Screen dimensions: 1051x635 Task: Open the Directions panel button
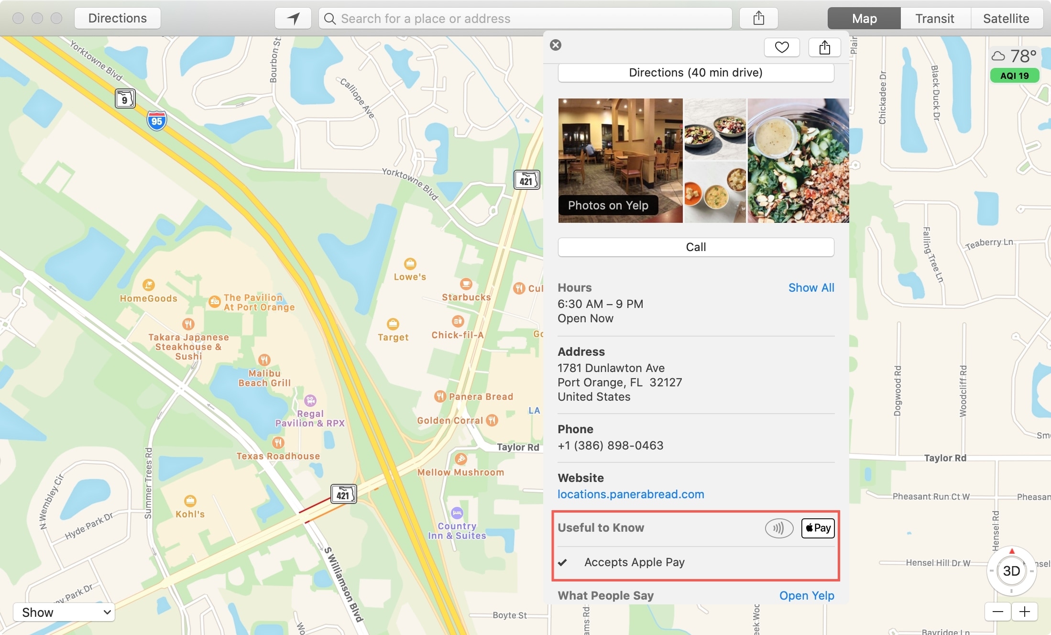point(118,19)
